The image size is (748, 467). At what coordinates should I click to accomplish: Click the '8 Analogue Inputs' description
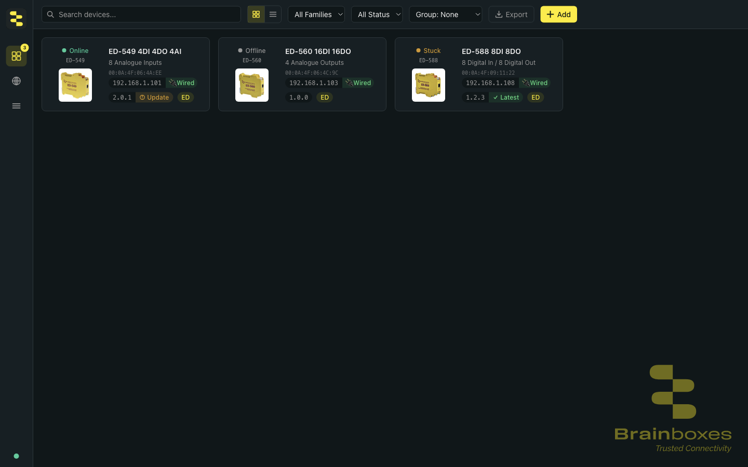tap(135, 63)
